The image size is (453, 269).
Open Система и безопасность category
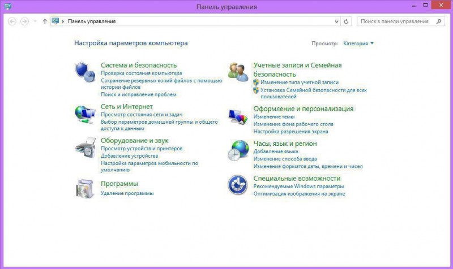[139, 65]
